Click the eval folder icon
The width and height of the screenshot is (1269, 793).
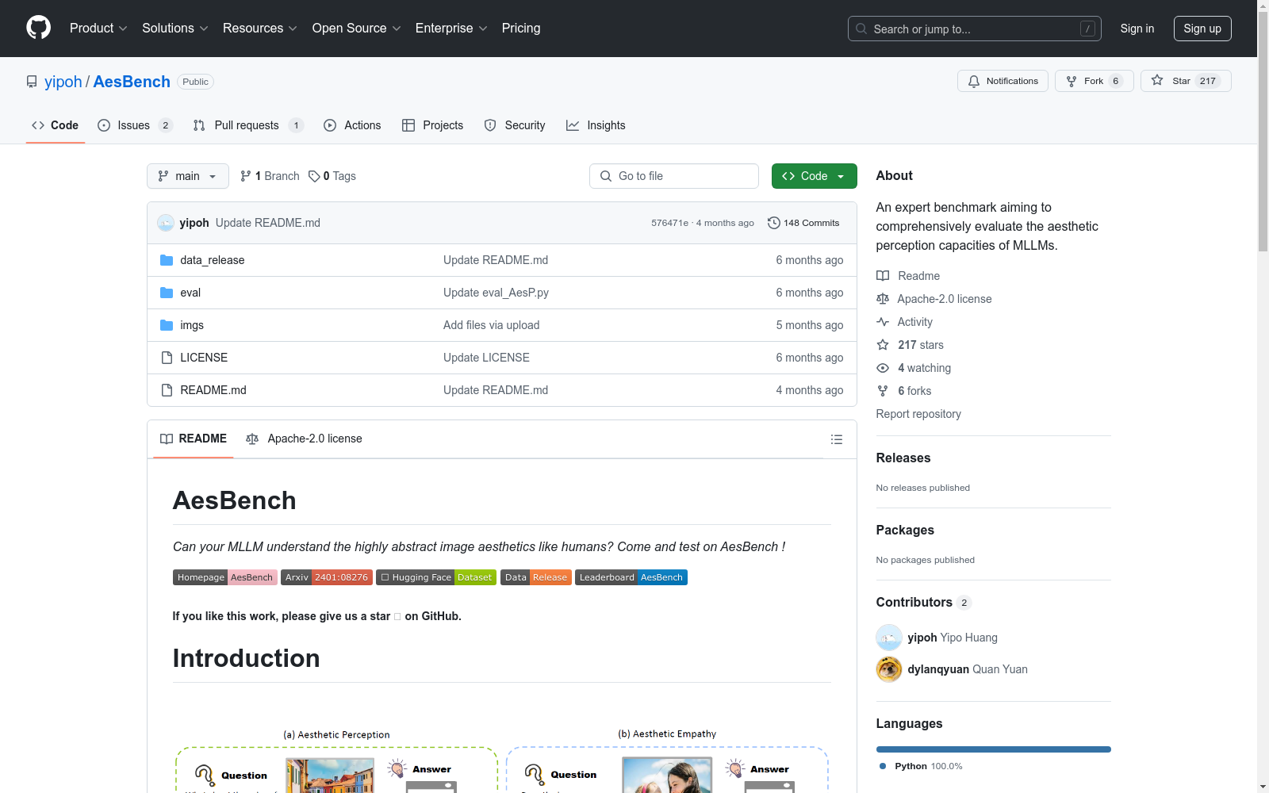(x=167, y=293)
